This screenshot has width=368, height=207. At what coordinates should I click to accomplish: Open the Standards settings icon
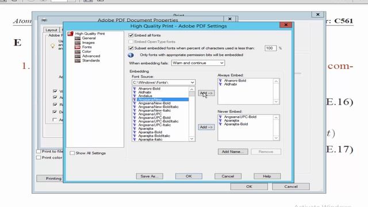(x=78, y=60)
